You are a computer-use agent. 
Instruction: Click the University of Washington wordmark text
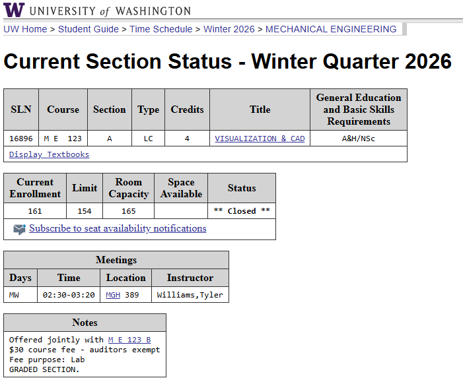click(110, 11)
